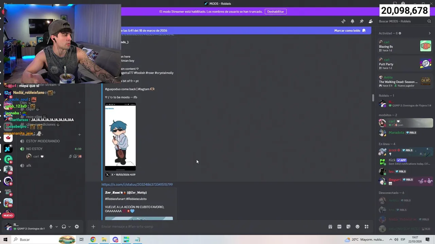Screen dimensions: 435x244
Task: Select member Sayuri in online list
Action: pyautogui.click(x=405, y=181)
